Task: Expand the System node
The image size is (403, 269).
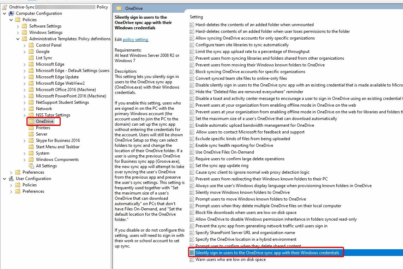Action: click(24, 153)
